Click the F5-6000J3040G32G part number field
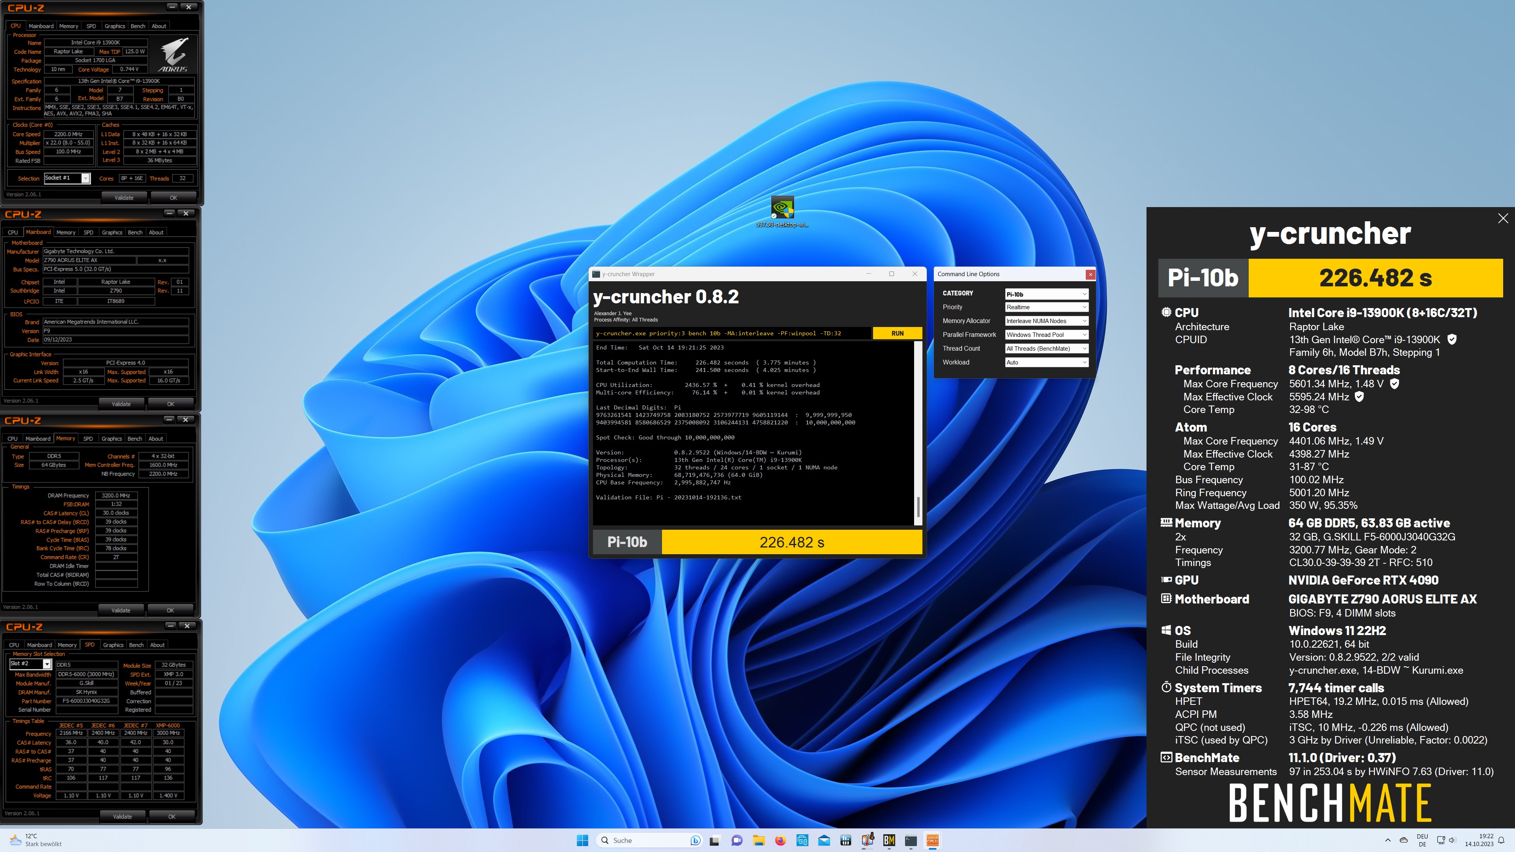This screenshot has width=1515, height=852. 86,701
